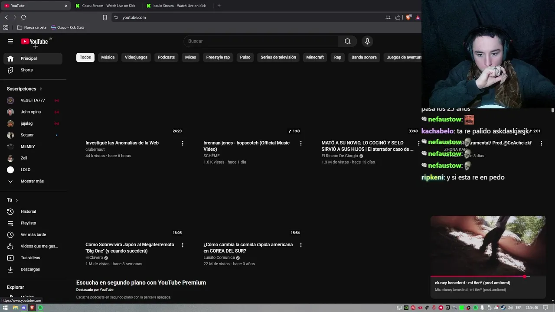
Task: Open options for Investigué las Anomalías video
Action: click(183, 143)
